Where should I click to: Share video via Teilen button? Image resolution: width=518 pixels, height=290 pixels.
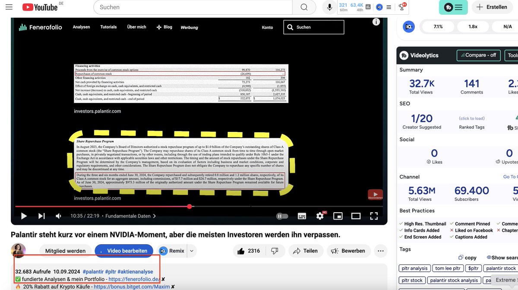point(305,251)
